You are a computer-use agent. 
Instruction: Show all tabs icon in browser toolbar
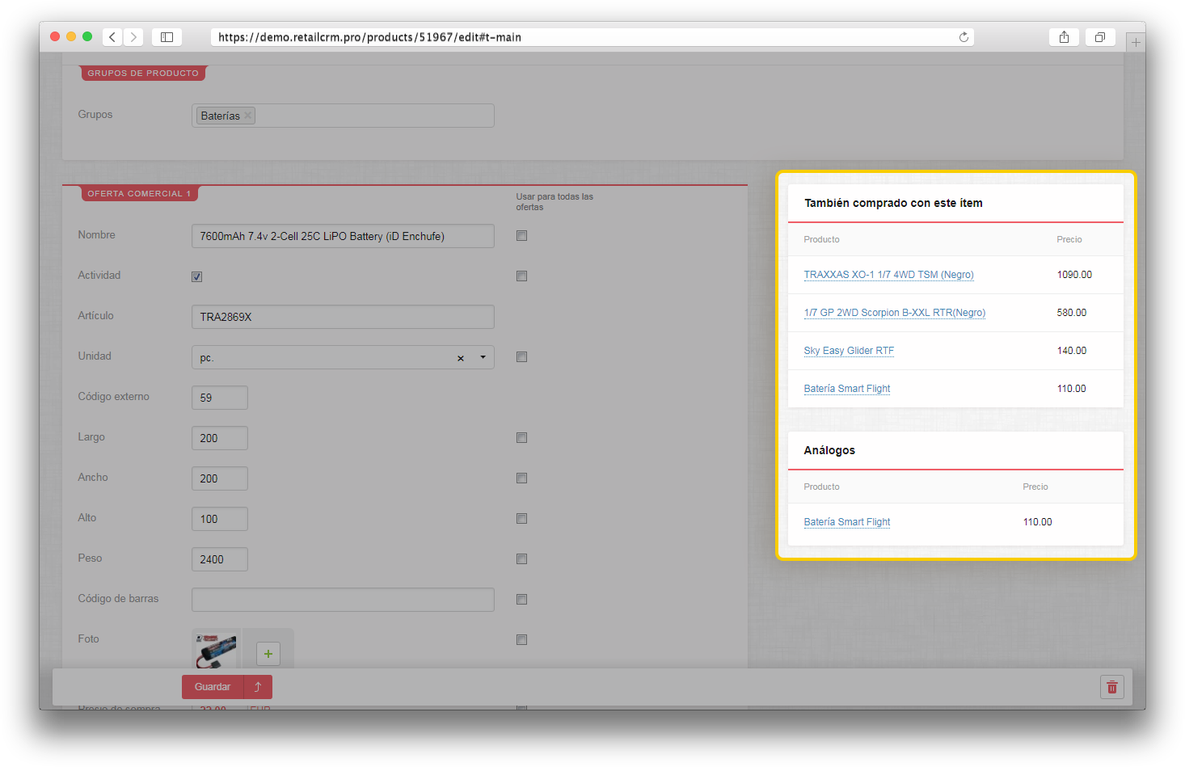point(1100,37)
